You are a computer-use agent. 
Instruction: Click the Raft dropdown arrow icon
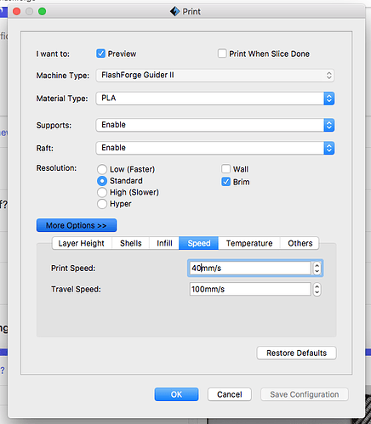328,148
